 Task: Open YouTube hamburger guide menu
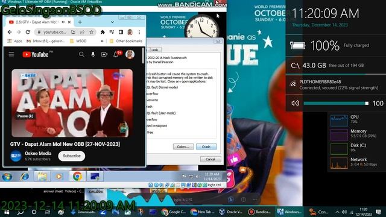click(11, 54)
